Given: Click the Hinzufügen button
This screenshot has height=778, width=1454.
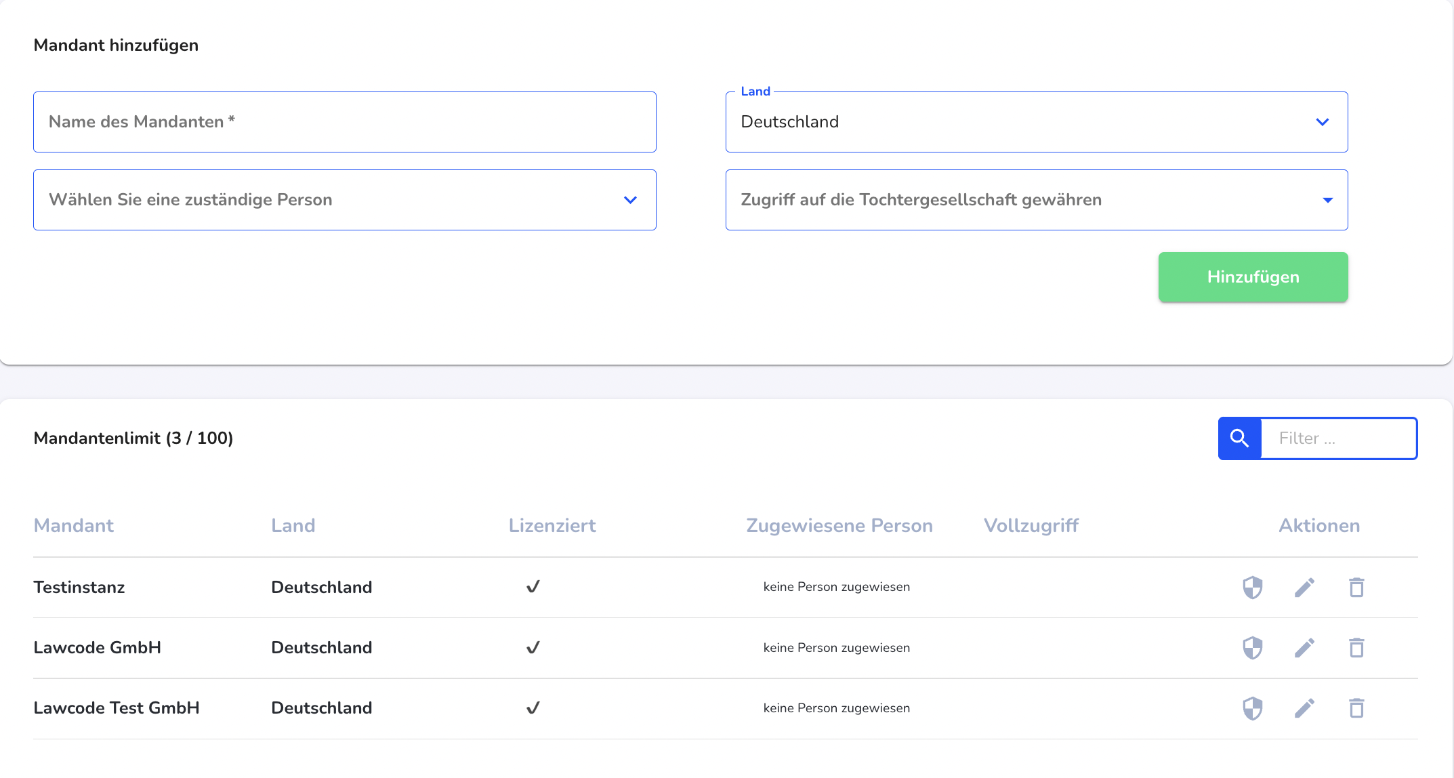Looking at the screenshot, I should (x=1253, y=277).
